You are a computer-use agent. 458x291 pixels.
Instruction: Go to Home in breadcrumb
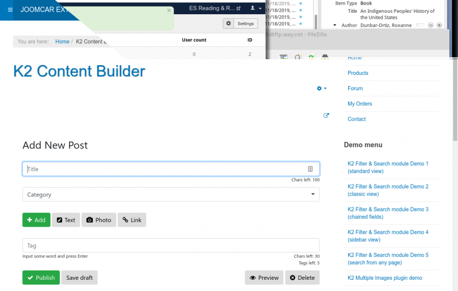pos(62,41)
